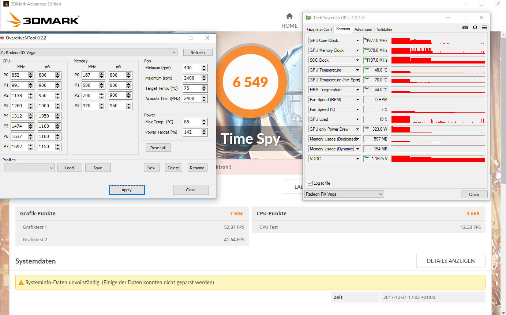506x315 pixels.
Task: Click Close in OverdriveNTool
Action: (191, 190)
